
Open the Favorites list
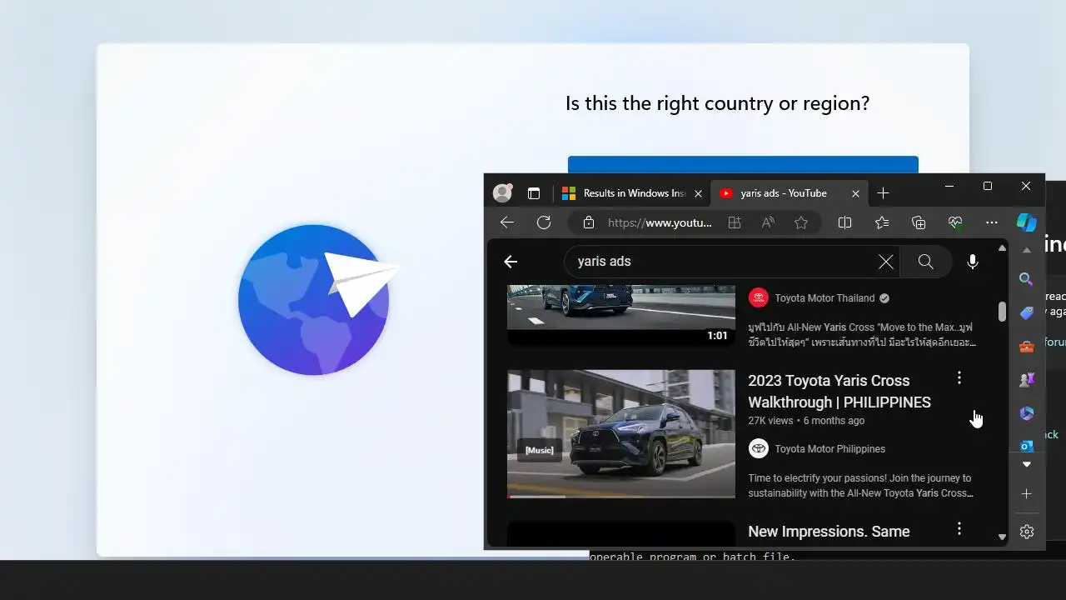882,222
